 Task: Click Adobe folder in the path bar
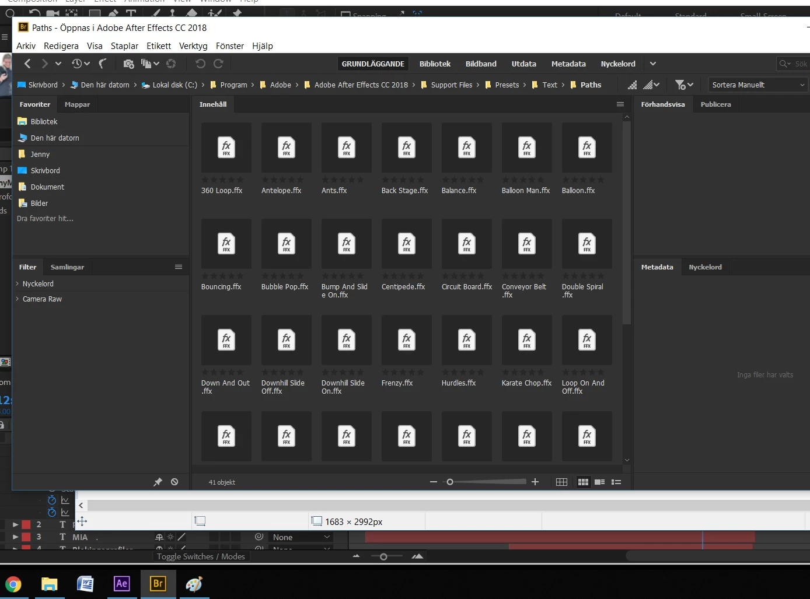click(275, 85)
